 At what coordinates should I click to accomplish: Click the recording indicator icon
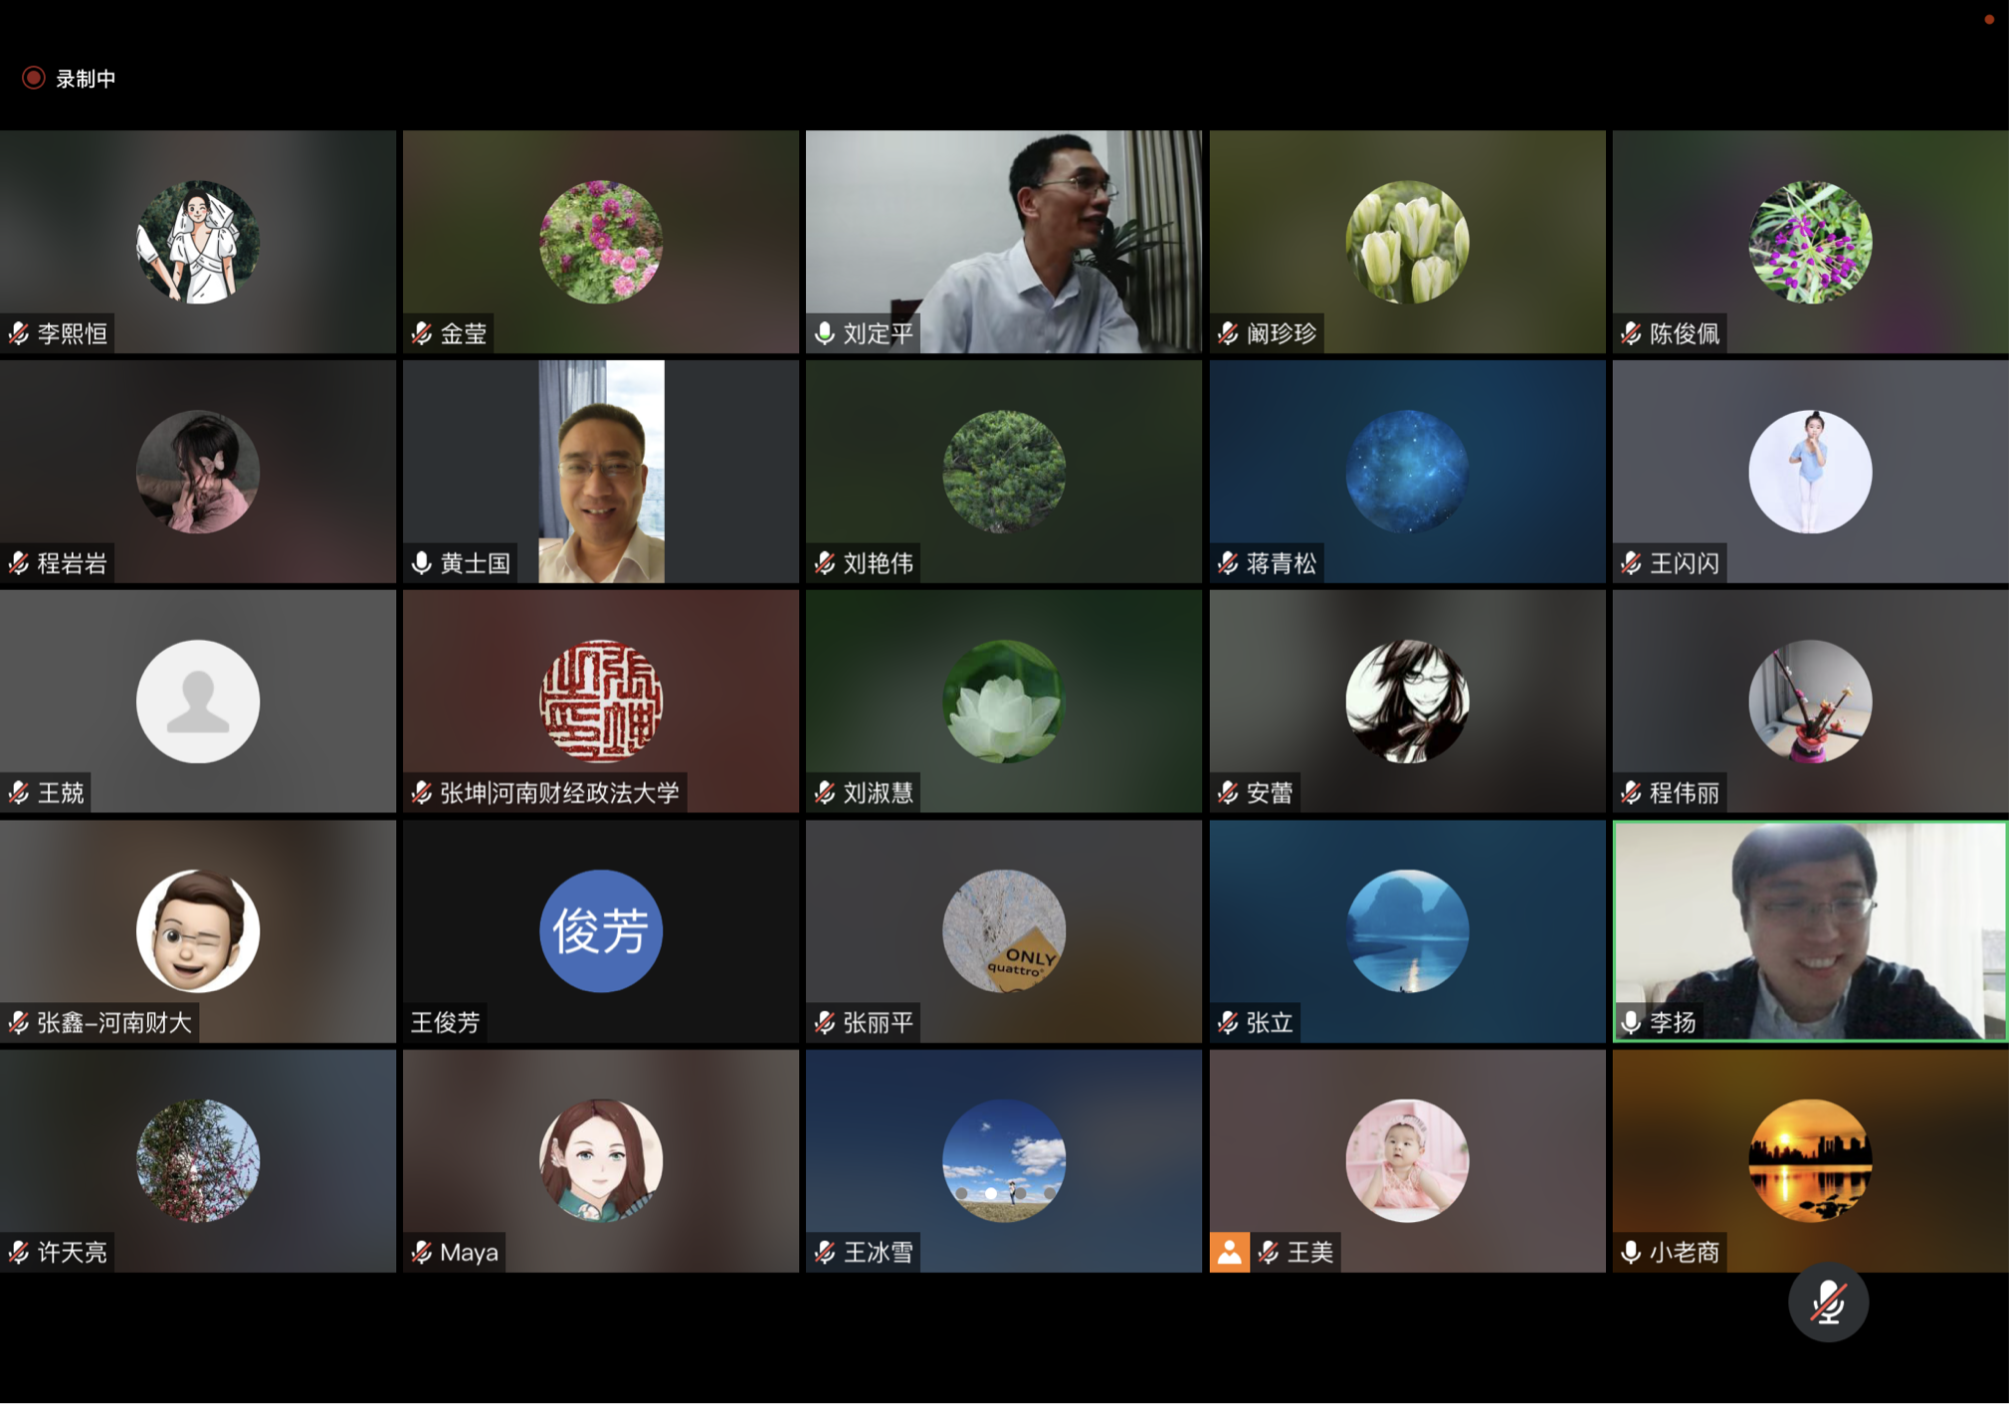34,78
